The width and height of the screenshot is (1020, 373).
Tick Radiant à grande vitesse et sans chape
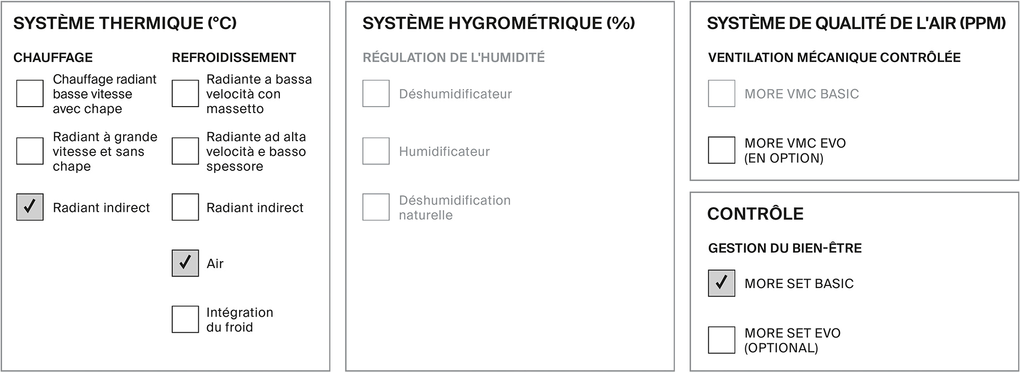(x=30, y=151)
